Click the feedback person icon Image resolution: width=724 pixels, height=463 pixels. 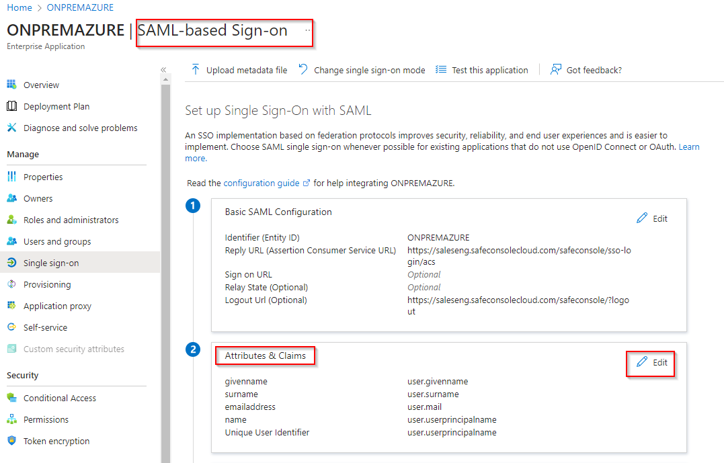click(555, 69)
